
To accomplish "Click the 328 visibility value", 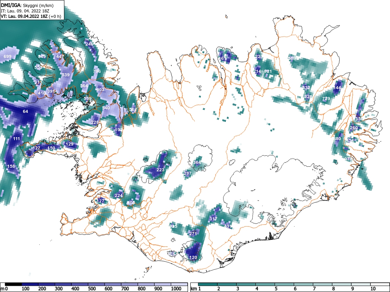I will click(x=308, y=97).
